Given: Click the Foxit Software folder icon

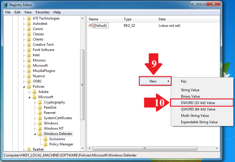Looking at the screenshot, I should pyautogui.click(x=29, y=50).
